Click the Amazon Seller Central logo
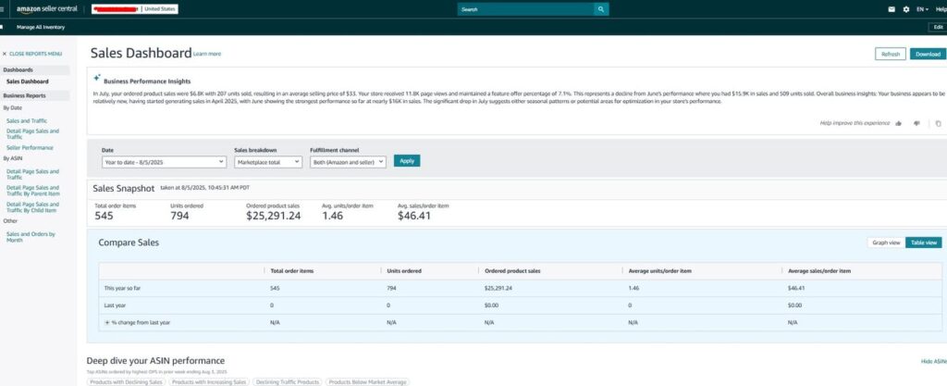947x386 pixels. pyautogui.click(x=46, y=9)
